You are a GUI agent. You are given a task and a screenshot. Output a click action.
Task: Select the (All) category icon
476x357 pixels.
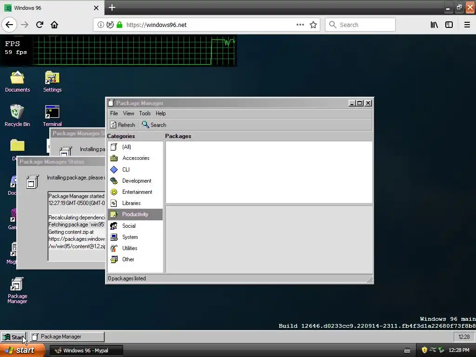tap(114, 147)
